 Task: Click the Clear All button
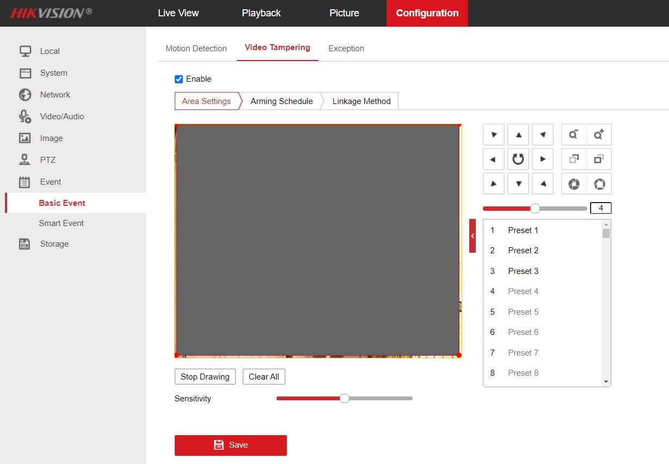[263, 377]
